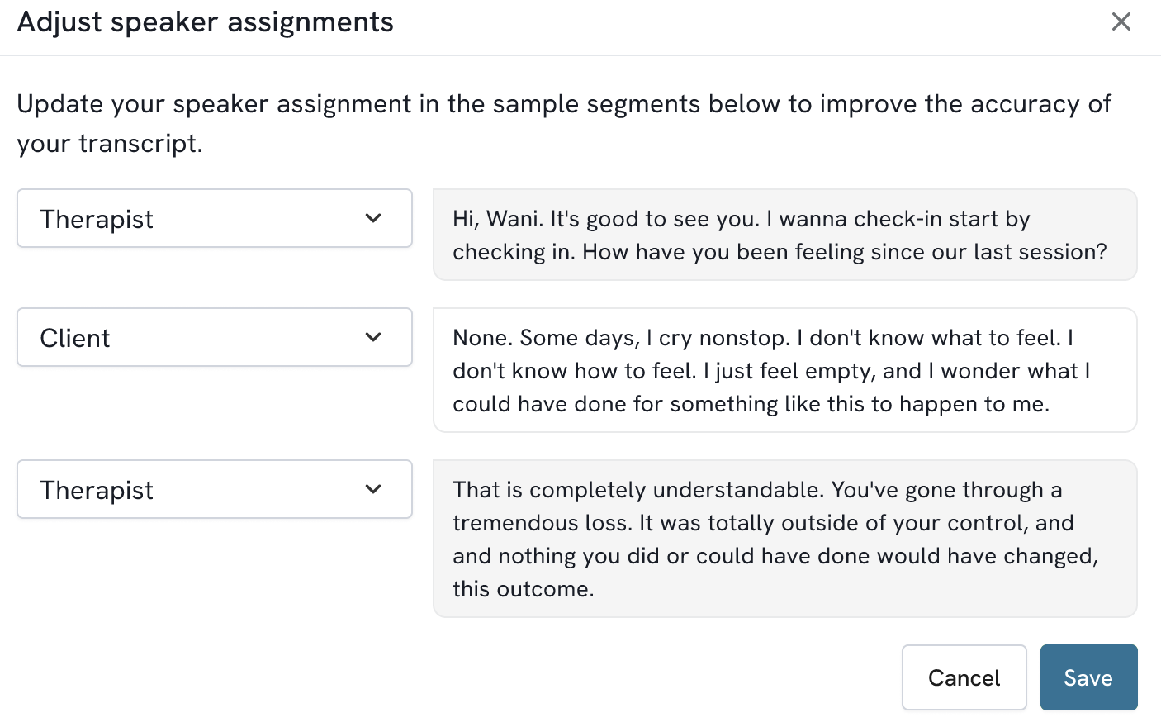Open the speaker dropdown for the "Hi, Wani" segment
This screenshot has width=1161, height=727.
pos(214,218)
